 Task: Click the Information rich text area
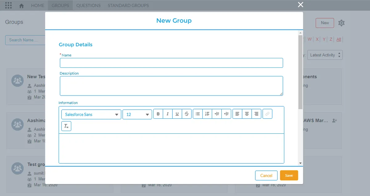tap(171, 148)
